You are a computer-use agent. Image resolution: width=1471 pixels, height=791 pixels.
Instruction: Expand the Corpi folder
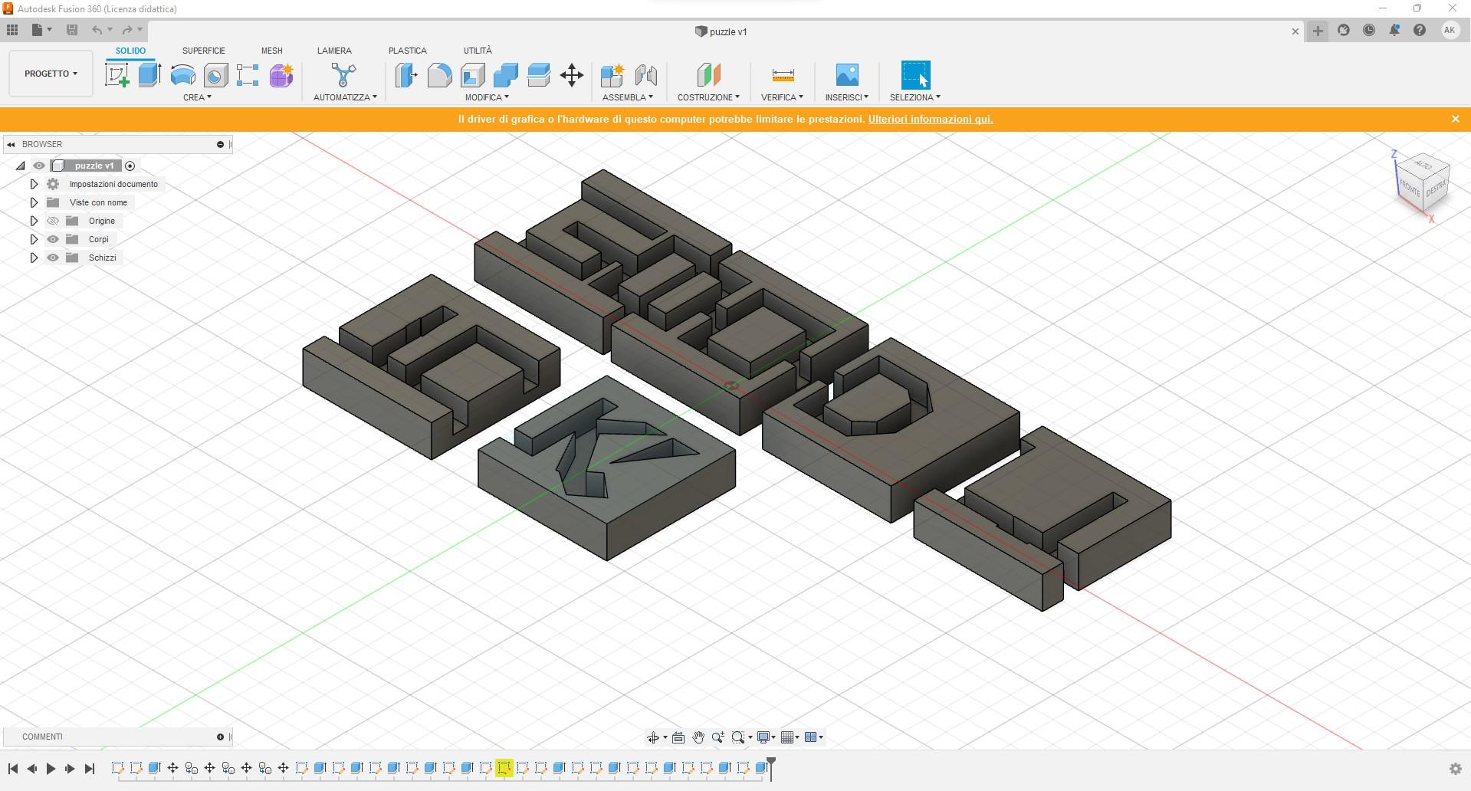pyautogui.click(x=34, y=239)
